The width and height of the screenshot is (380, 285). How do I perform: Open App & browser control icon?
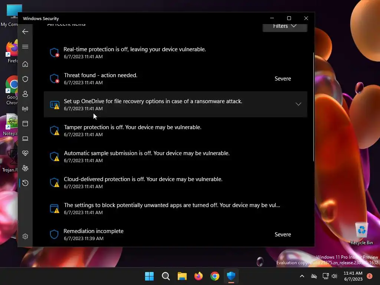coord(25,124)
